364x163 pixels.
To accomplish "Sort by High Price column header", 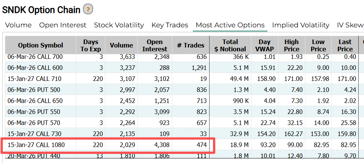I will [291, 45].
